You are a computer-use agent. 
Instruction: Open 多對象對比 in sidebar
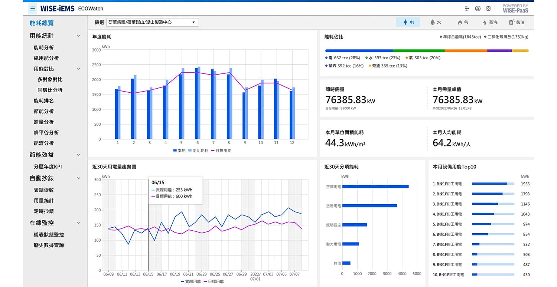click(x=50, y=79)
